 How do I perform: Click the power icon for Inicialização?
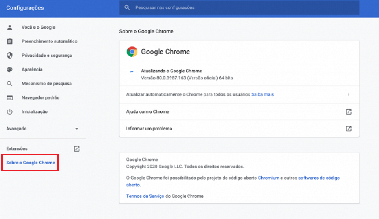10,112
